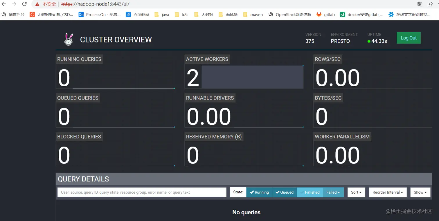The height and width of the screenshot is (221, 439).
Task: Open the gitlab bookmark
Action: click(x=325, y=14)
